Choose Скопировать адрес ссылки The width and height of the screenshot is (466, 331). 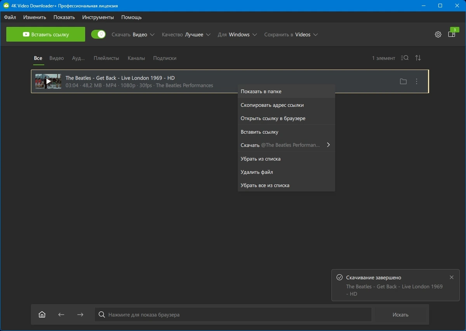point(286,105)
